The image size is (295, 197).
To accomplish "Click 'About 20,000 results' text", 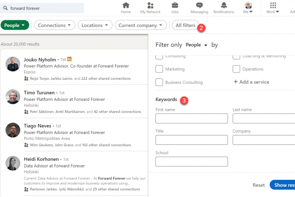I will click(x=20, y=44).
